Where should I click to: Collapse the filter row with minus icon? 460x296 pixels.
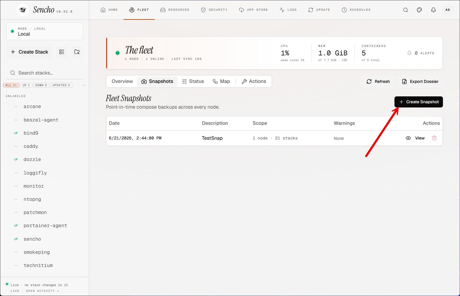tap(84, 85)
